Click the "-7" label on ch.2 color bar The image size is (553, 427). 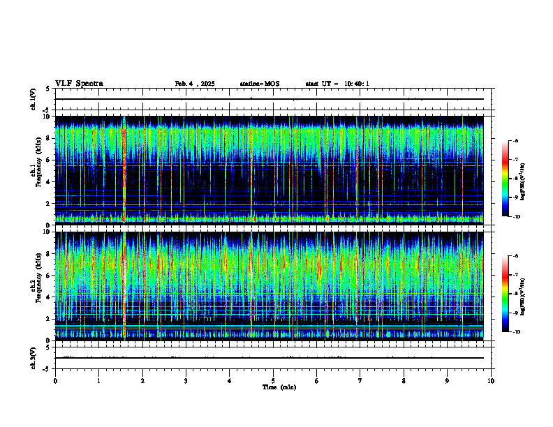pos(515,275)
